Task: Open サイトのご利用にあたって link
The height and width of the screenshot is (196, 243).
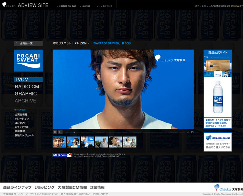Action: [44, 194]
